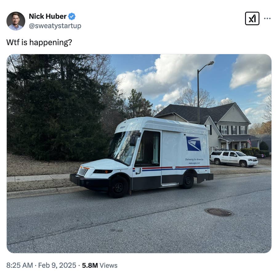
Task: Click the white SUV in the driveway
Action: (234, 159)
